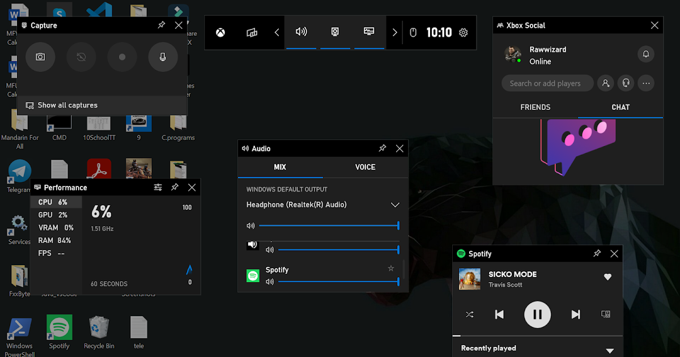Expand the Headphone Realtek Audio output dropdown

(x=395, y=205)
